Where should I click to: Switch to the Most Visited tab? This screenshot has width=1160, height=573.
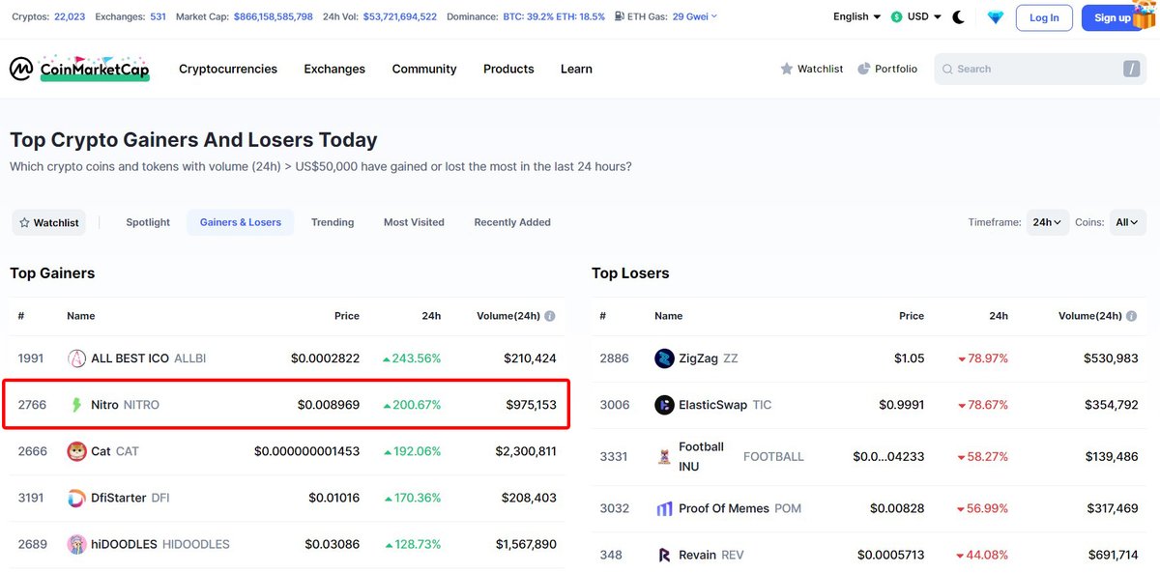coord(414,222)
